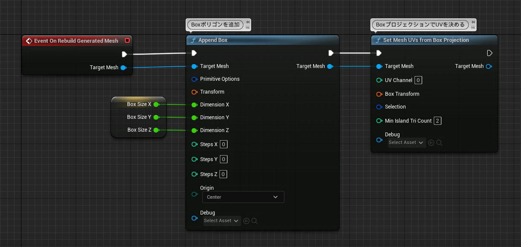This screenshot has height=247, width=521.
Task: Click the Steps Y value field
Action: pyautogui.click(x=224, y=159)
